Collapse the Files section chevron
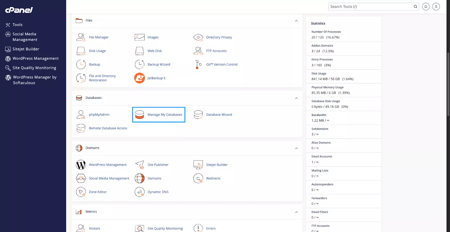Image resolution: width=450 pixels, height=232 pixels. 296,21
